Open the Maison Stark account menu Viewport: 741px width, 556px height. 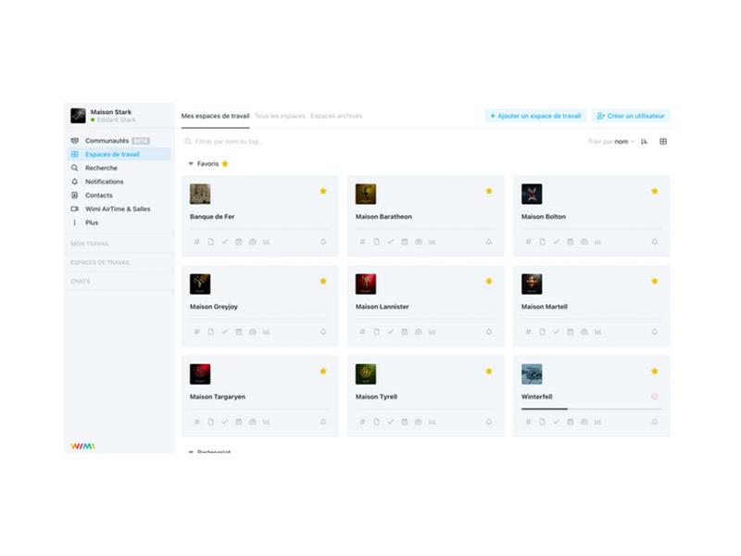pyautogui.click(x=119, y=115)
